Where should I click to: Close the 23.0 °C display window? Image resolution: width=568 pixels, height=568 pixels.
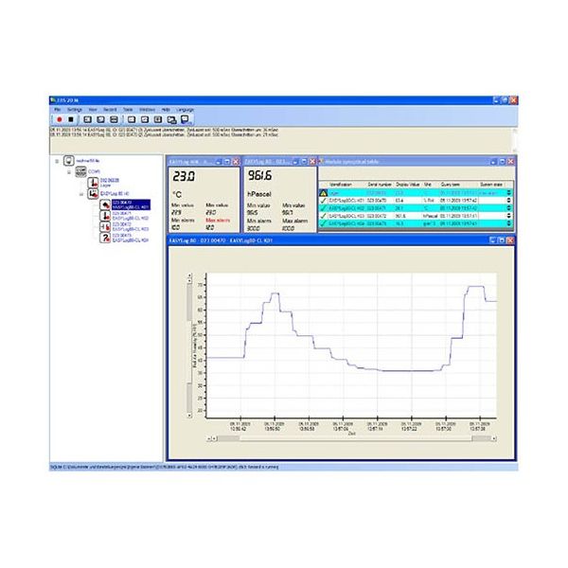coord(236,162)
